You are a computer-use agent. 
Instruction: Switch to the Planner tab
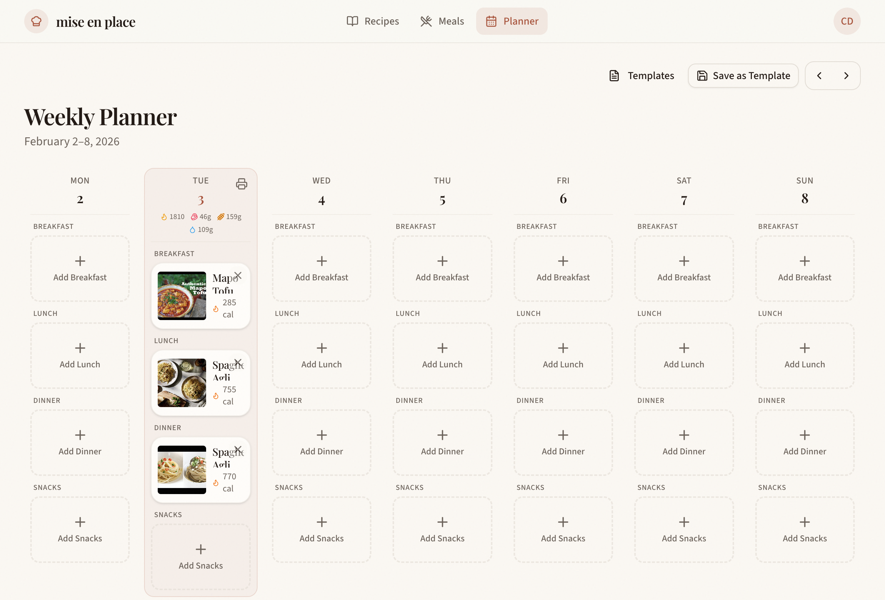(512, 21)
